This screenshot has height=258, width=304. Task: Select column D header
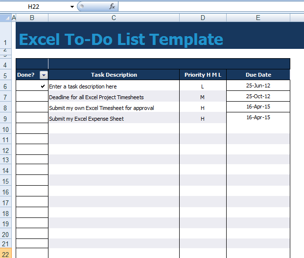click(203, 18)
